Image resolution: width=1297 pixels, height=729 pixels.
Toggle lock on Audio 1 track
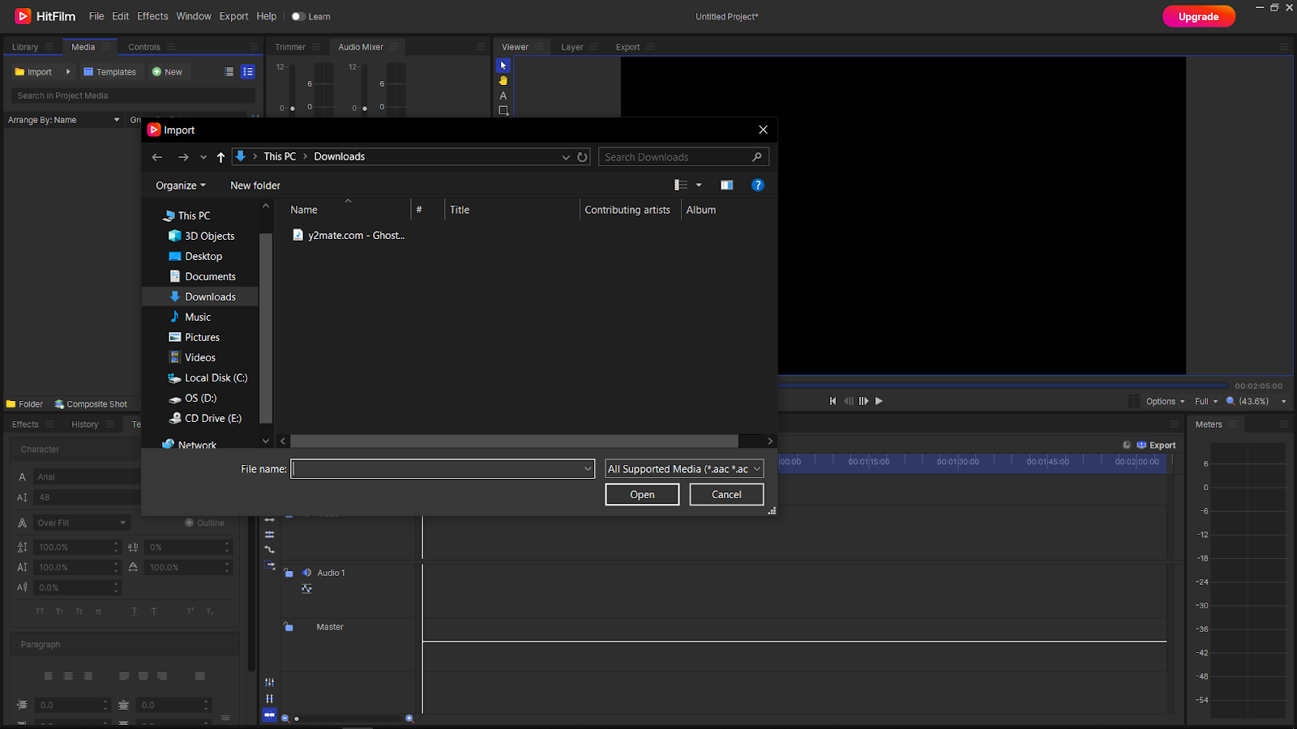pos(288,573)
